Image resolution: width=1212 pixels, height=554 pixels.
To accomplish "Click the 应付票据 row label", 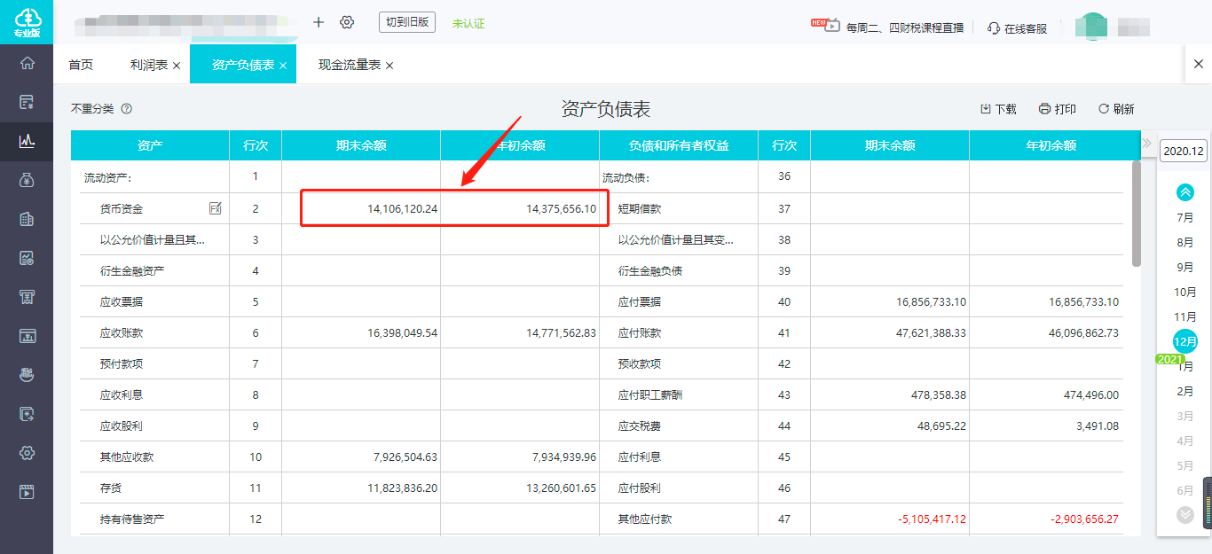I will point(640,302).
